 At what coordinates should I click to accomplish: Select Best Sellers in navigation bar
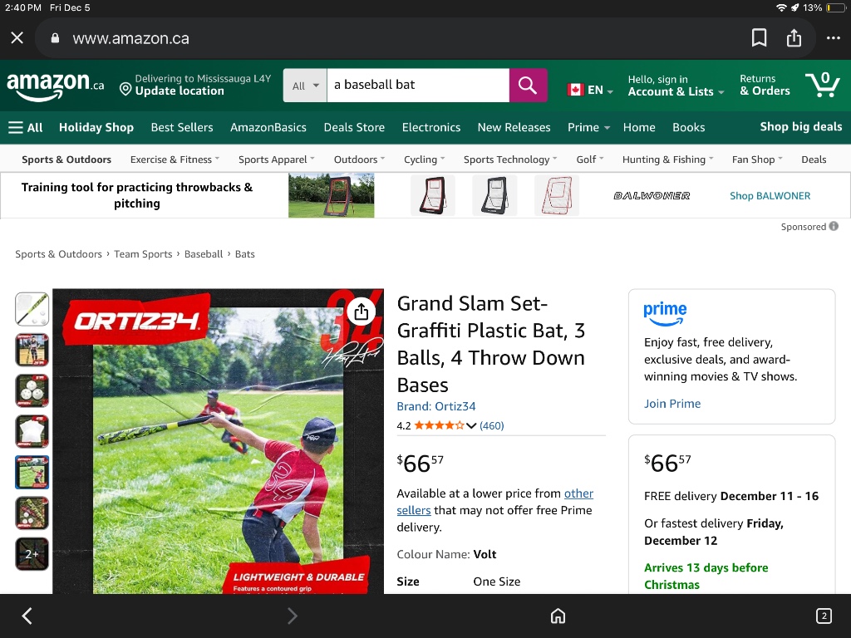coord(182,127)
